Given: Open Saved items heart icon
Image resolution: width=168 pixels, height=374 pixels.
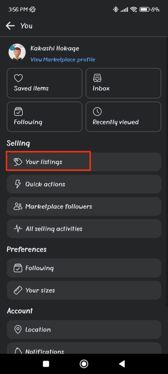Looking at the screenshot, I should [x=18, y=78].
